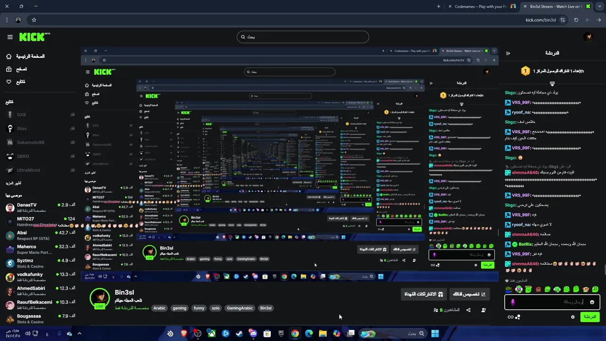Click the gold number one badge in chat
The image size is (606, 341).
525,71
